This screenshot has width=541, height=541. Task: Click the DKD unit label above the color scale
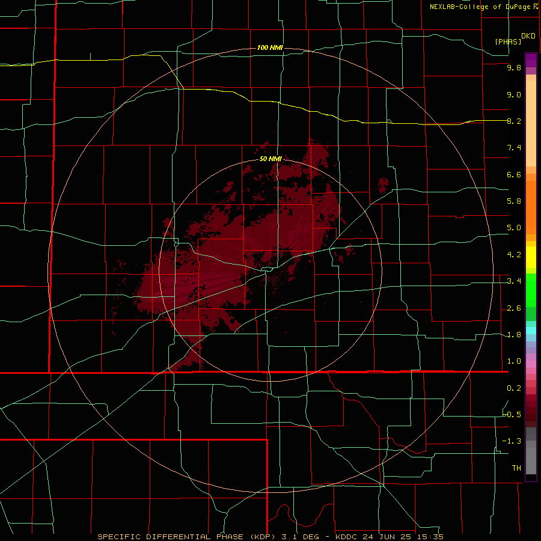[x=528, y=36]
